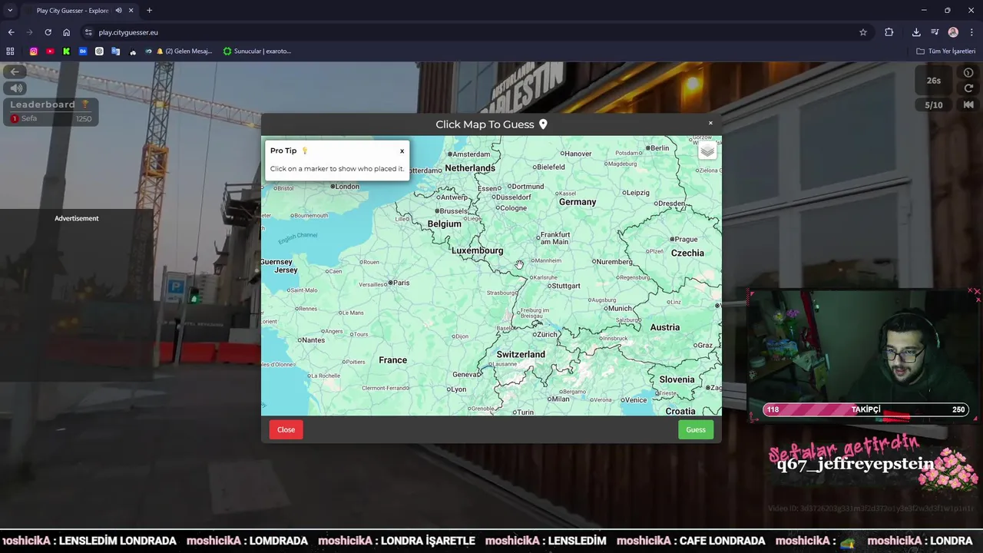
Task: Click the TAKİPÇİ follower progress bar
Action: 865,409
